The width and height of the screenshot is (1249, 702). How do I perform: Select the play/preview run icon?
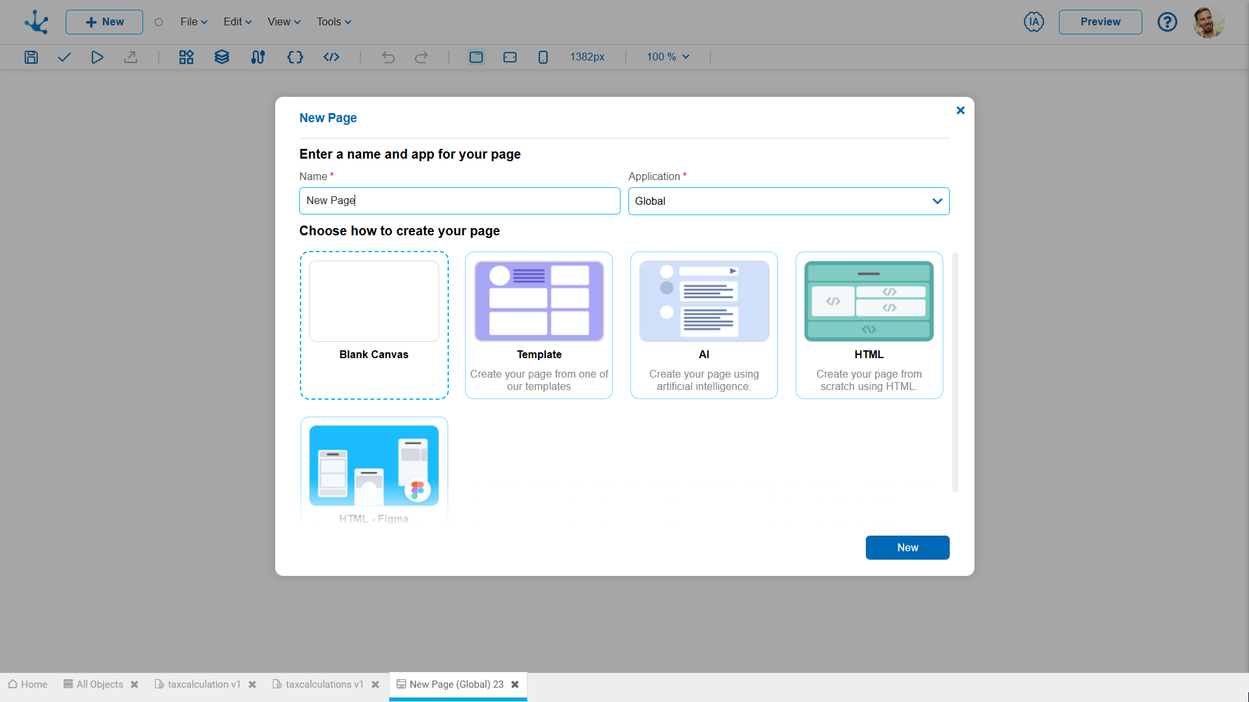click(x=97, y=57)
